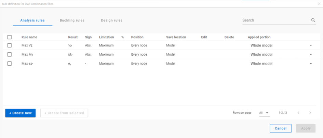Click the Delete column header
Screen dimensions: 323x138
click(x=229, y=37)
